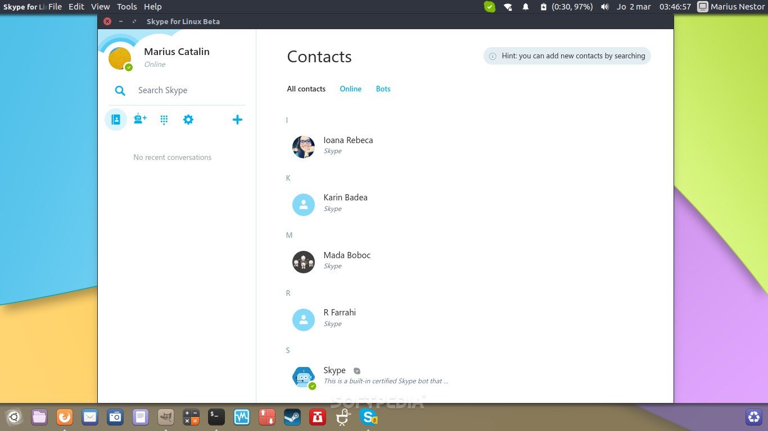Open the contact Ioana Rebeca
This screenshot has height=431, width=768.
coord(348,140)
